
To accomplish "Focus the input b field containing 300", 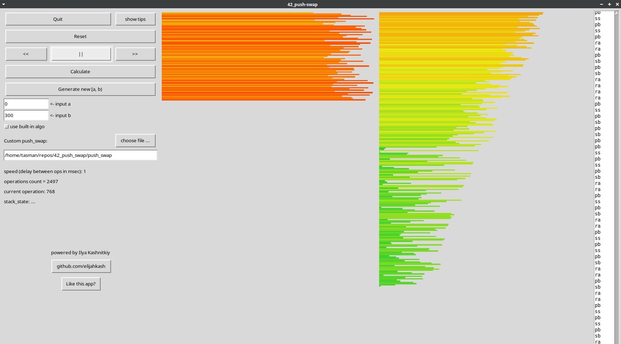I will click(26, 115).
